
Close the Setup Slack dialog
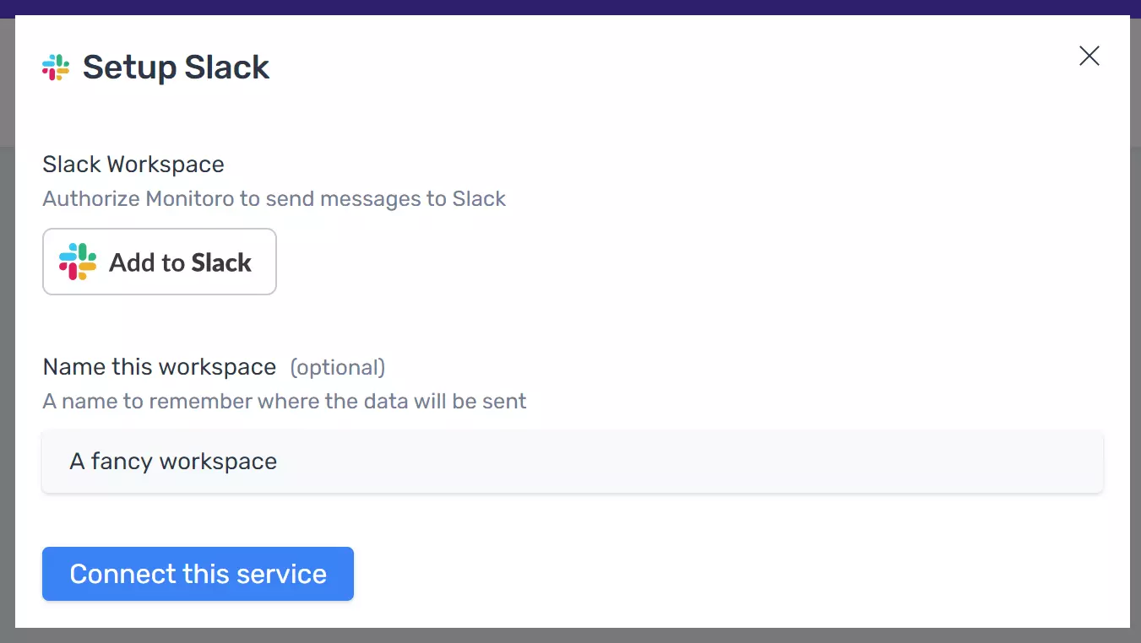pyautogui.click(x=1089, y=56)
